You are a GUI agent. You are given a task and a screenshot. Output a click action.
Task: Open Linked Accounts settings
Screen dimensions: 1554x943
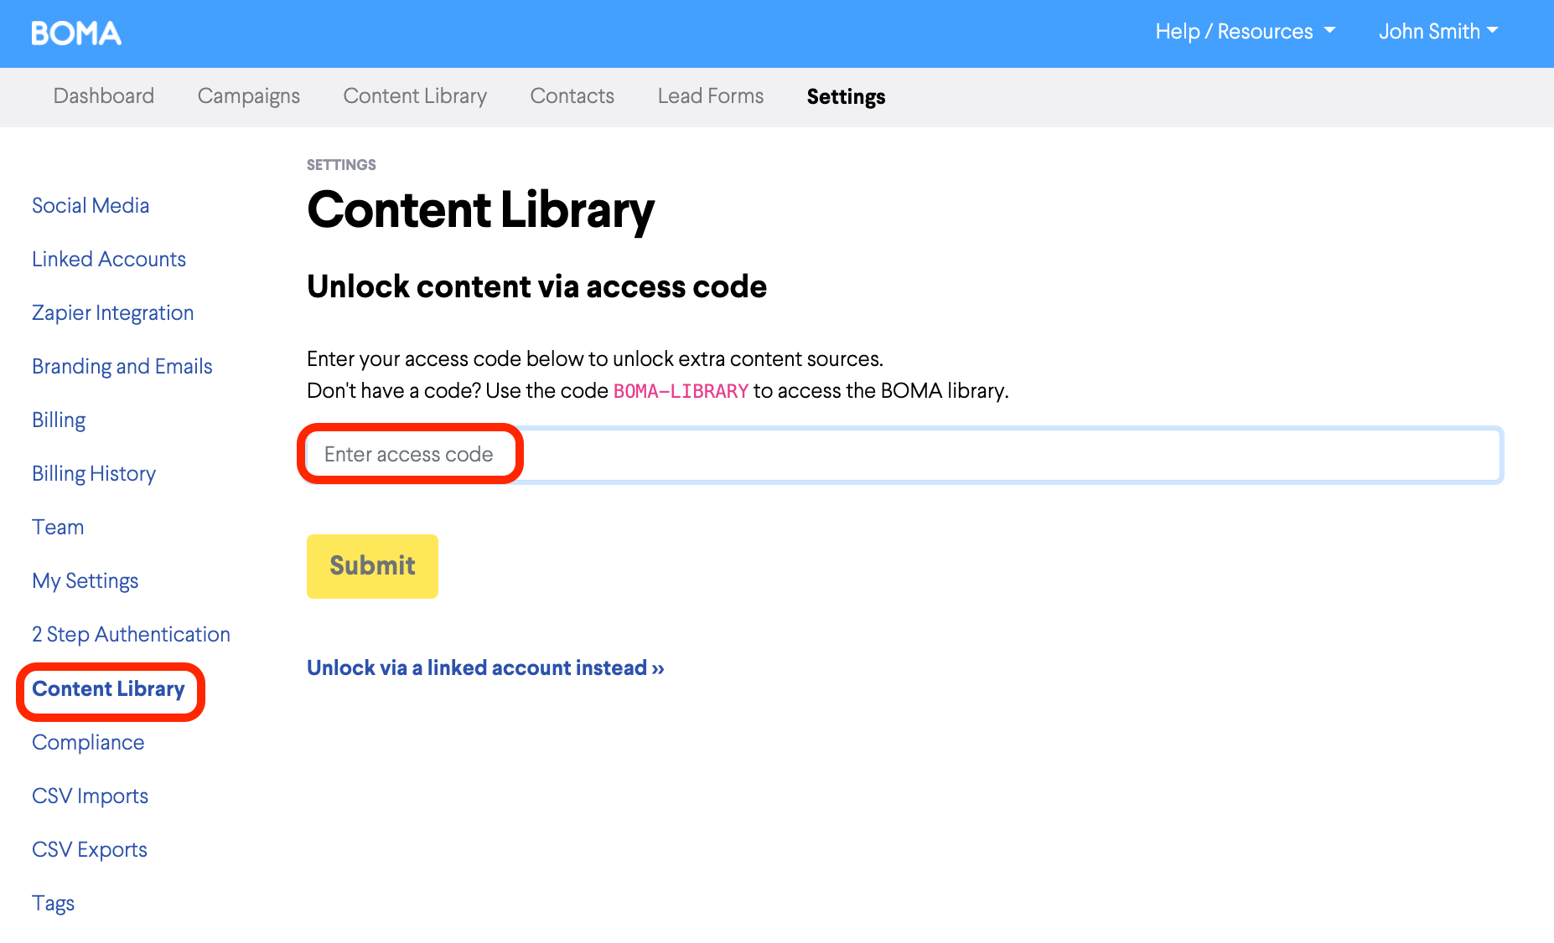tap(109, 259)
